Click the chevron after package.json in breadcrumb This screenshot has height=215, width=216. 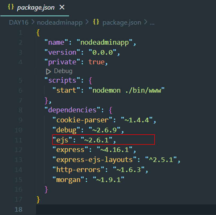coord(146,22)
